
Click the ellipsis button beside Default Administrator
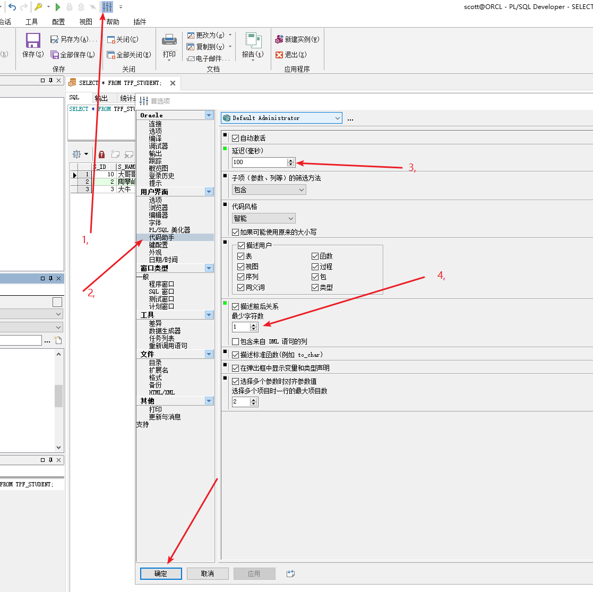click(x=350, y=119)
